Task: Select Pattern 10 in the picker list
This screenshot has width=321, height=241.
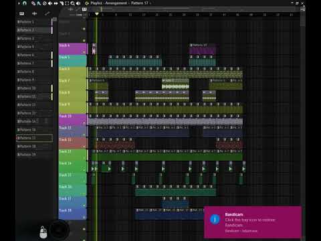Action: 34,88
